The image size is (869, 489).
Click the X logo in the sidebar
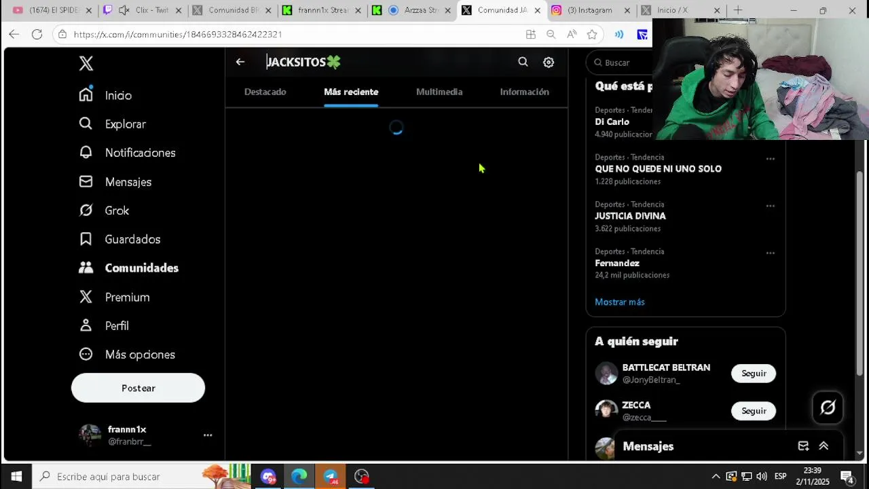click(x=86, y=63)
